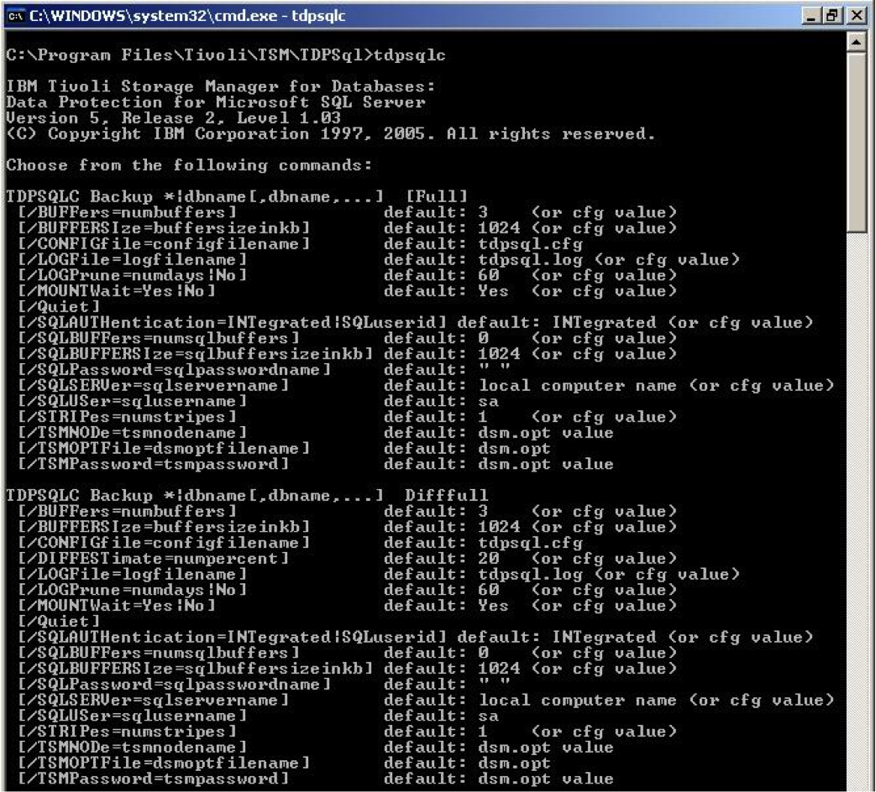Click the 'TDPSQLC Backup' line ending in '[Full]'
The height and width of the screenshot is (792, 876).
point(237,196)
